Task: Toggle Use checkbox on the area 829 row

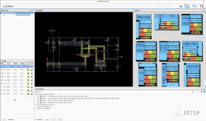Action: pos(28,77)
